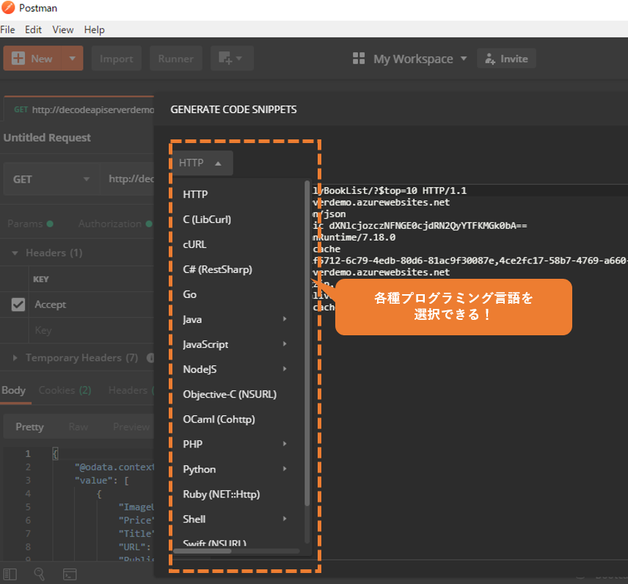Open the Postman Console icon
This screenshot has height=584, width=628.
(70, 574)
